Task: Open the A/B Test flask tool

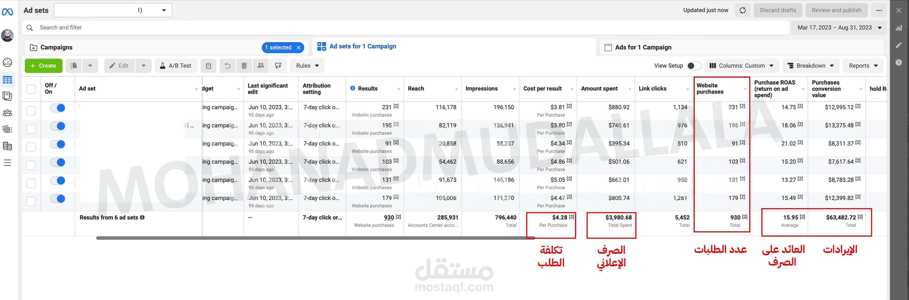Action: pos(176,66)
